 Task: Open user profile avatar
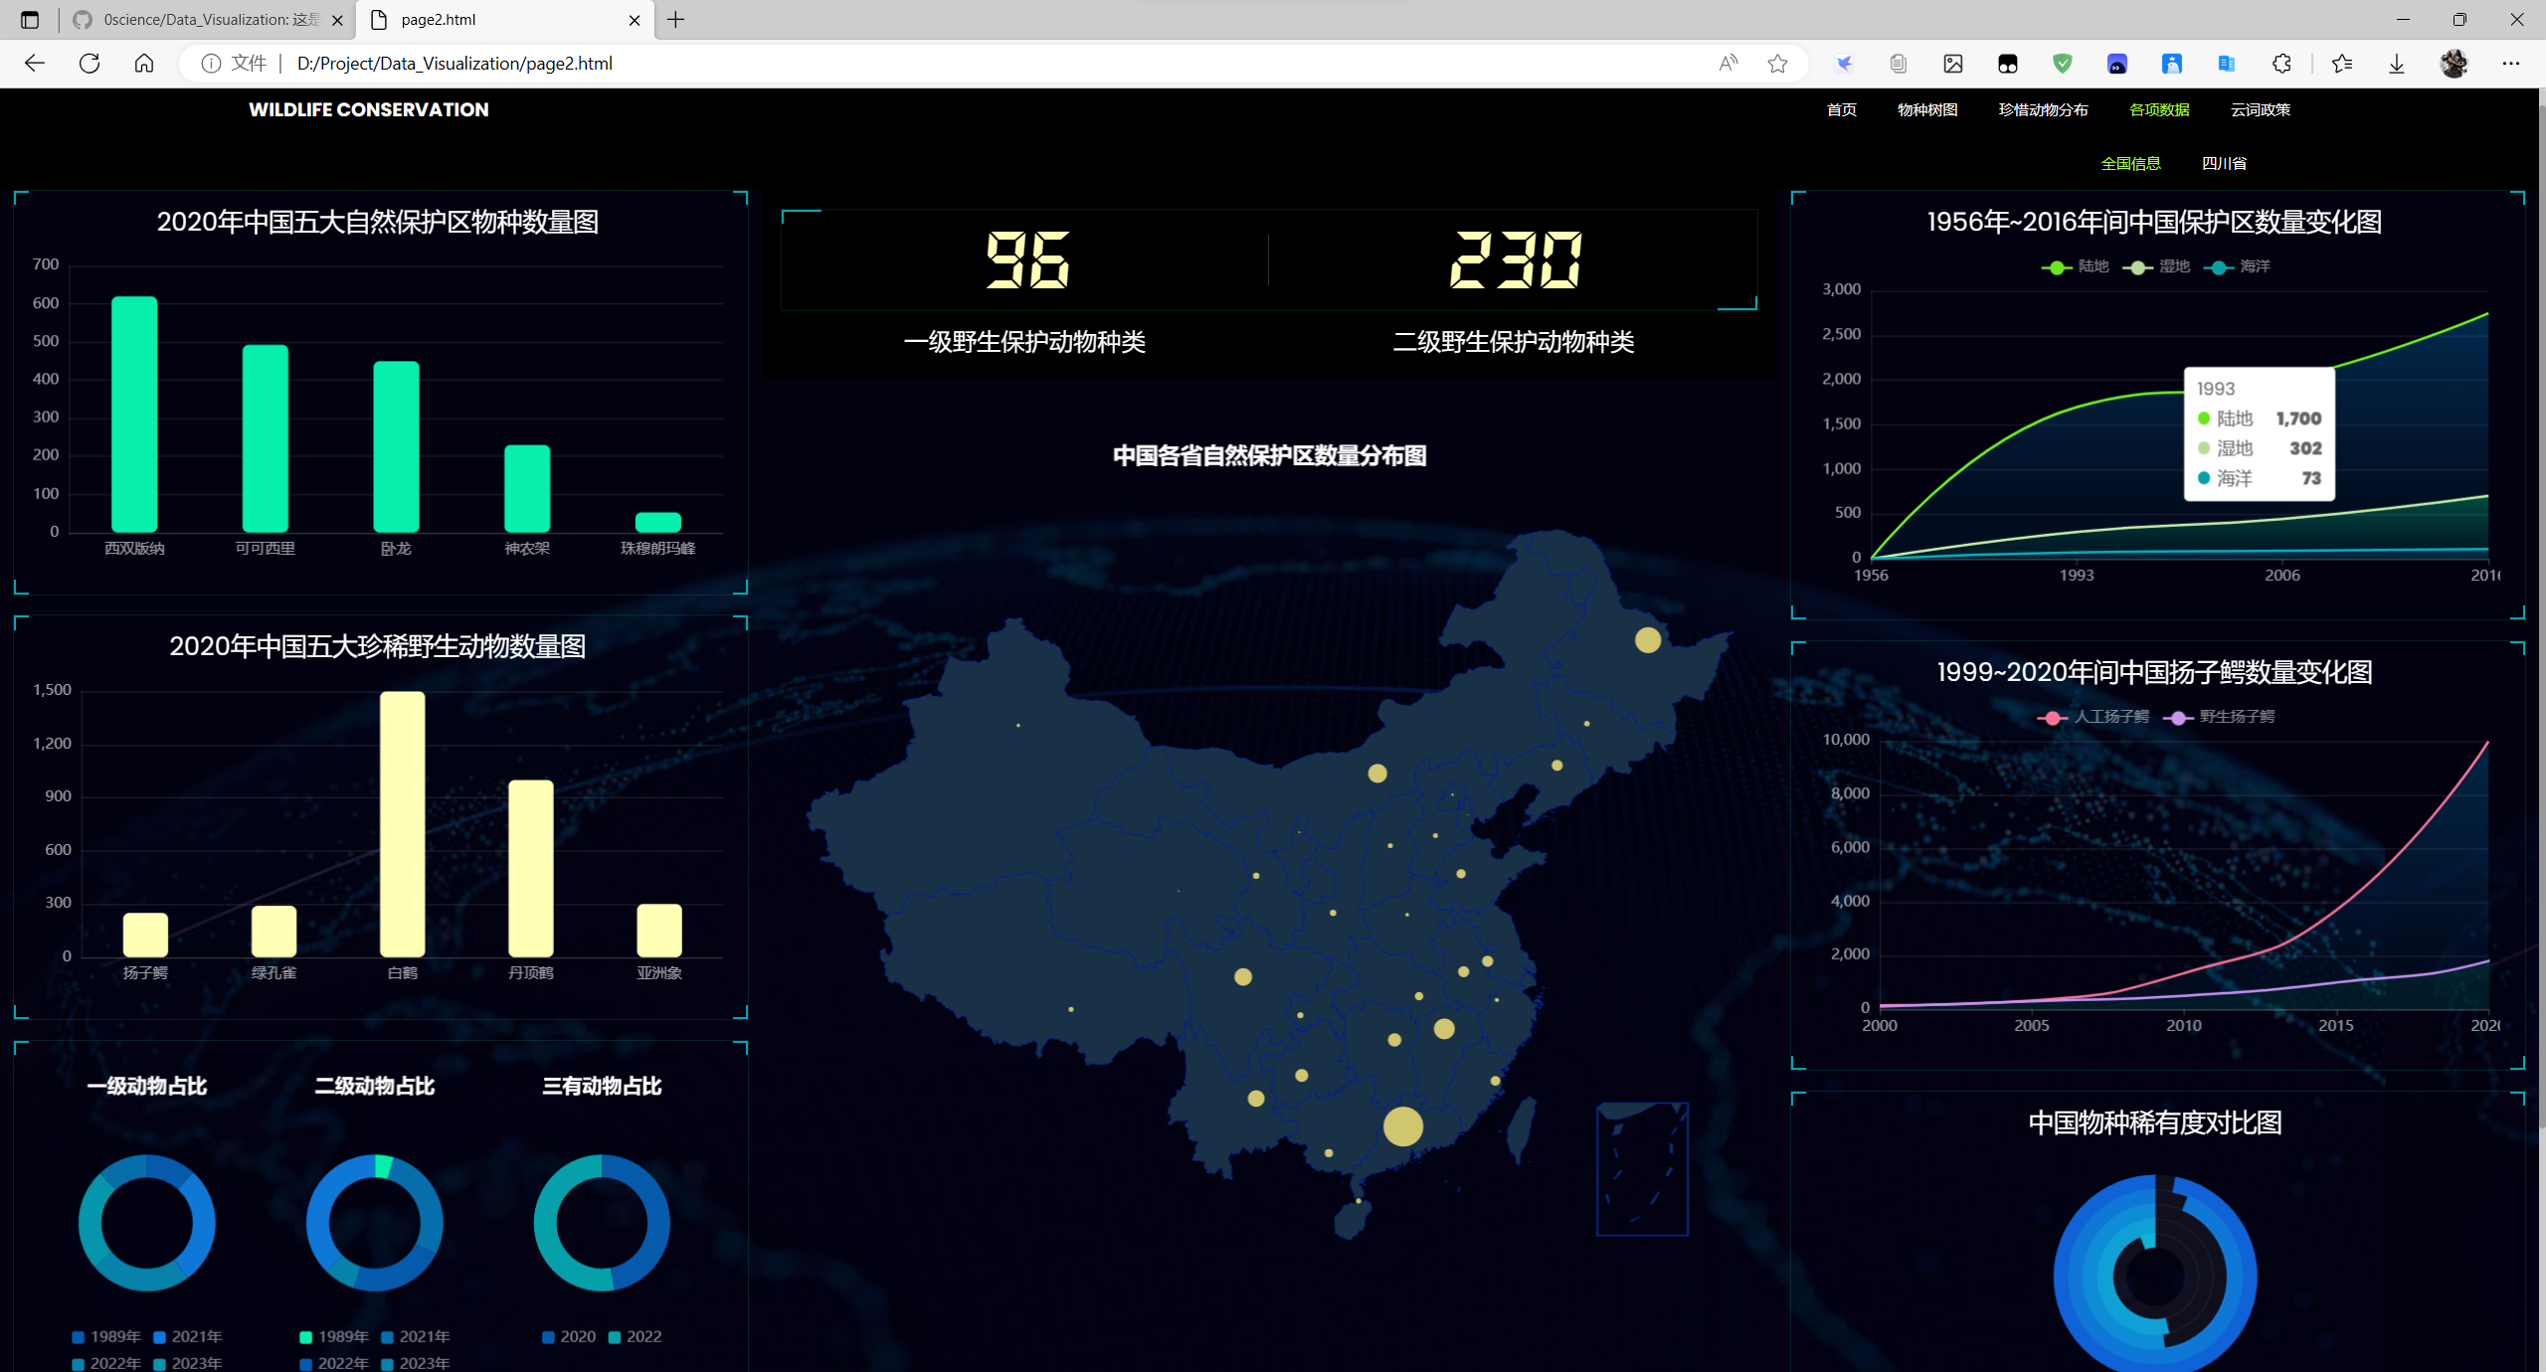(x=2454, y=64)
